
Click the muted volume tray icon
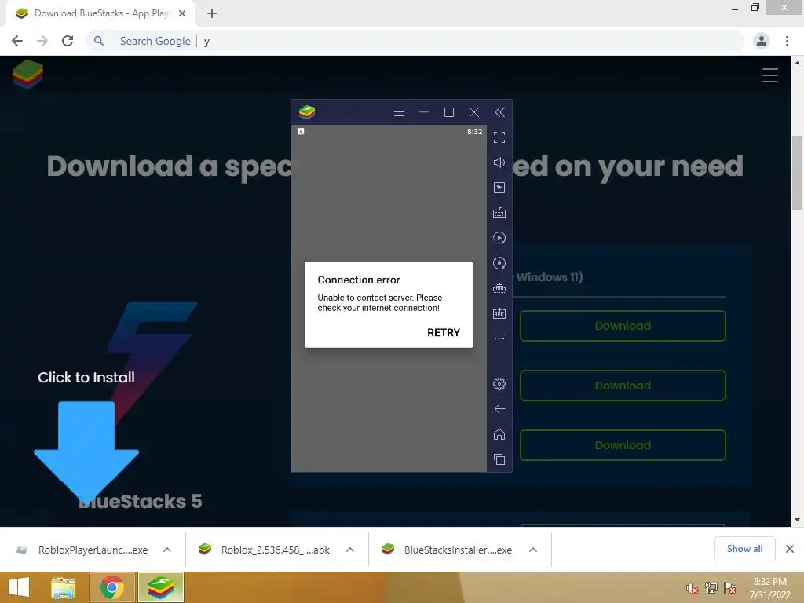pos(692,588)
